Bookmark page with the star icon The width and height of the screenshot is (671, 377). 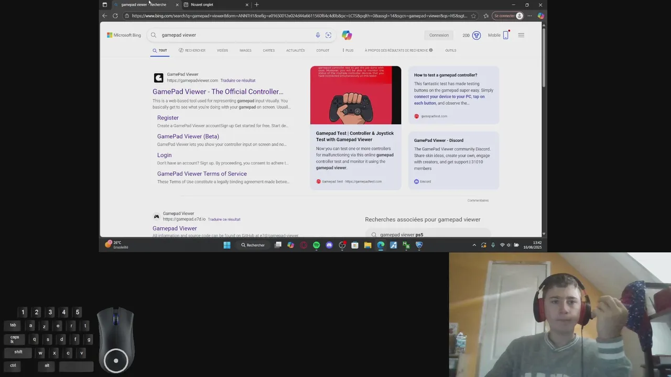473,16
